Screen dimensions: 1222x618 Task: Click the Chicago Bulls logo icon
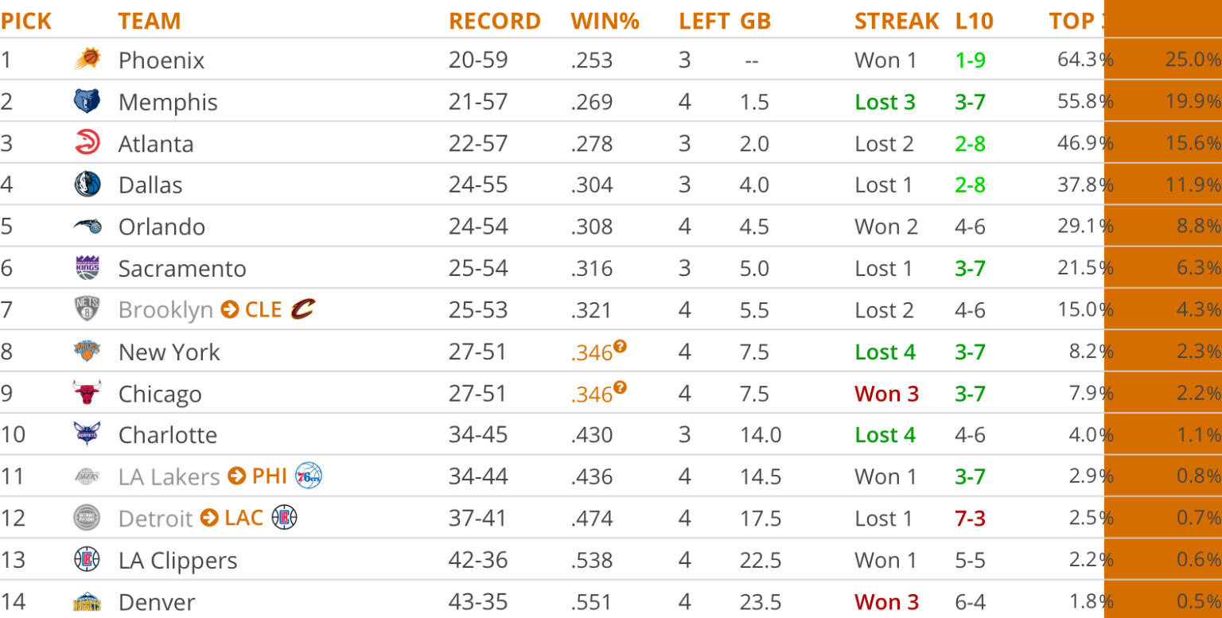[x=88, y=393]
